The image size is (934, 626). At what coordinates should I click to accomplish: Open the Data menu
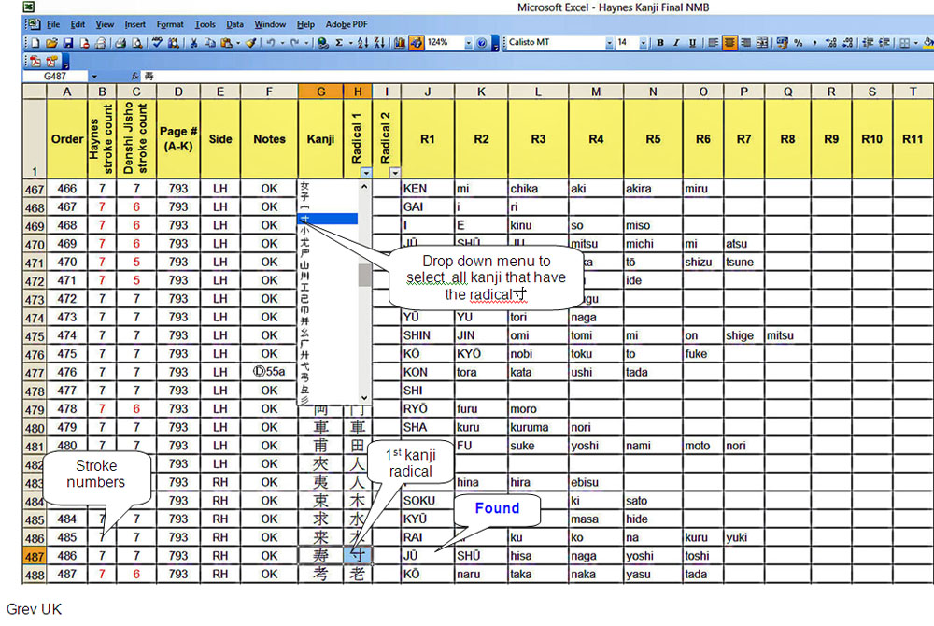click(x=234, y=24)
